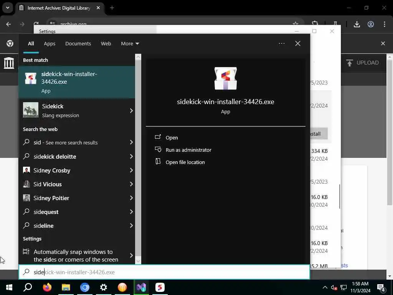This screenshot has height=295, width=393.
Task: Click the muted volume tray icon
Action: pyautogui.click(x=334, y=287)
